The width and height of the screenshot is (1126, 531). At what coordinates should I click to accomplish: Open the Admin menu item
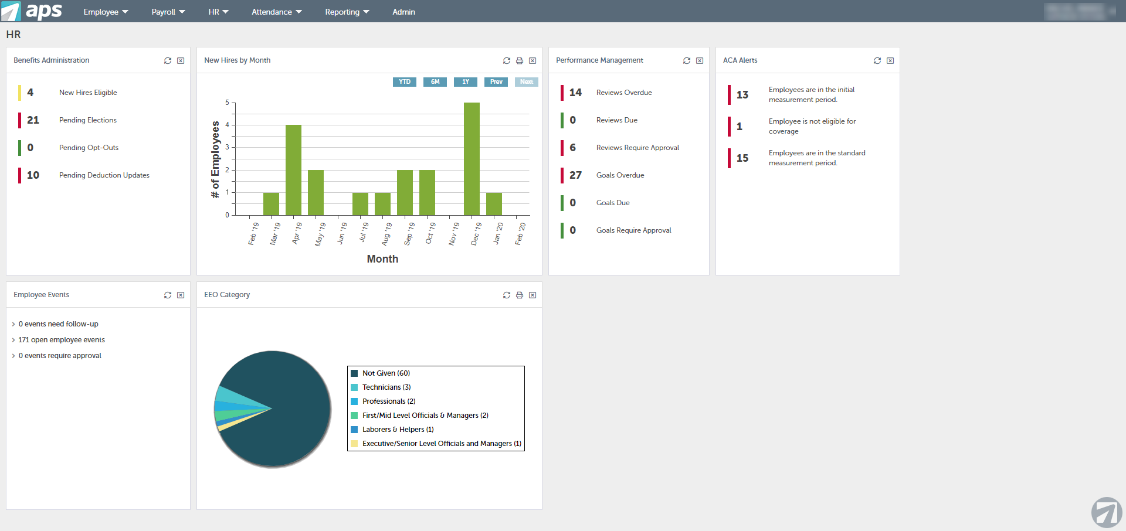[x=403, y=12]
